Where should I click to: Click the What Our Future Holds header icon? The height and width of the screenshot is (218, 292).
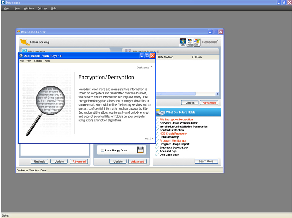pyautogui.click(x=160, y=112)
